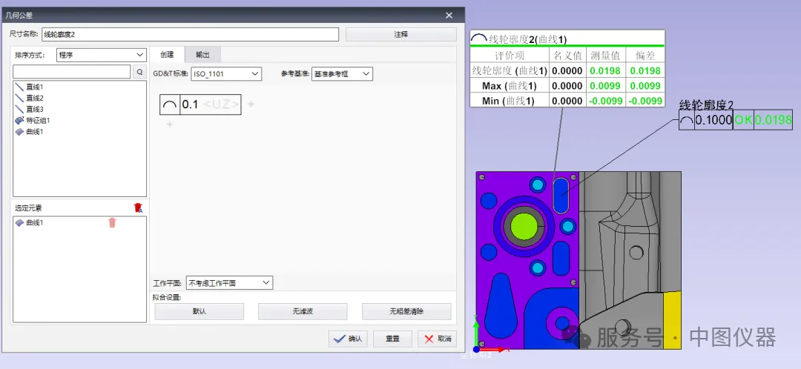Click the plus icon below the tolerance frame
This screenshot has height=369, width=801.
(169, 124)
